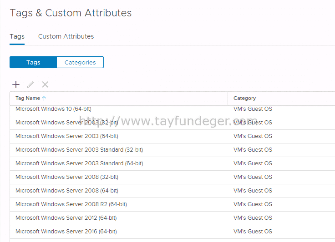Switch to the Custom Attributes tab
Image resolution: width=335 pixels, height=242 pixels.
[x=66, y=36]
